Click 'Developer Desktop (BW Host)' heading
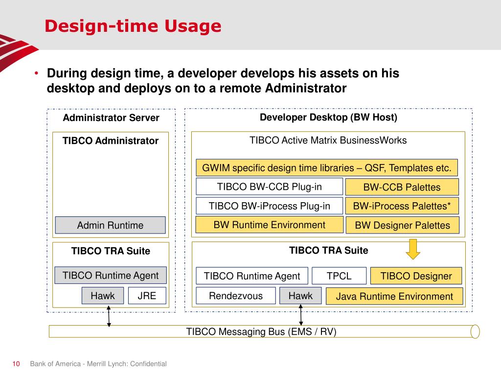The width and height of the screenshot is (501, 376). (328, 117)
